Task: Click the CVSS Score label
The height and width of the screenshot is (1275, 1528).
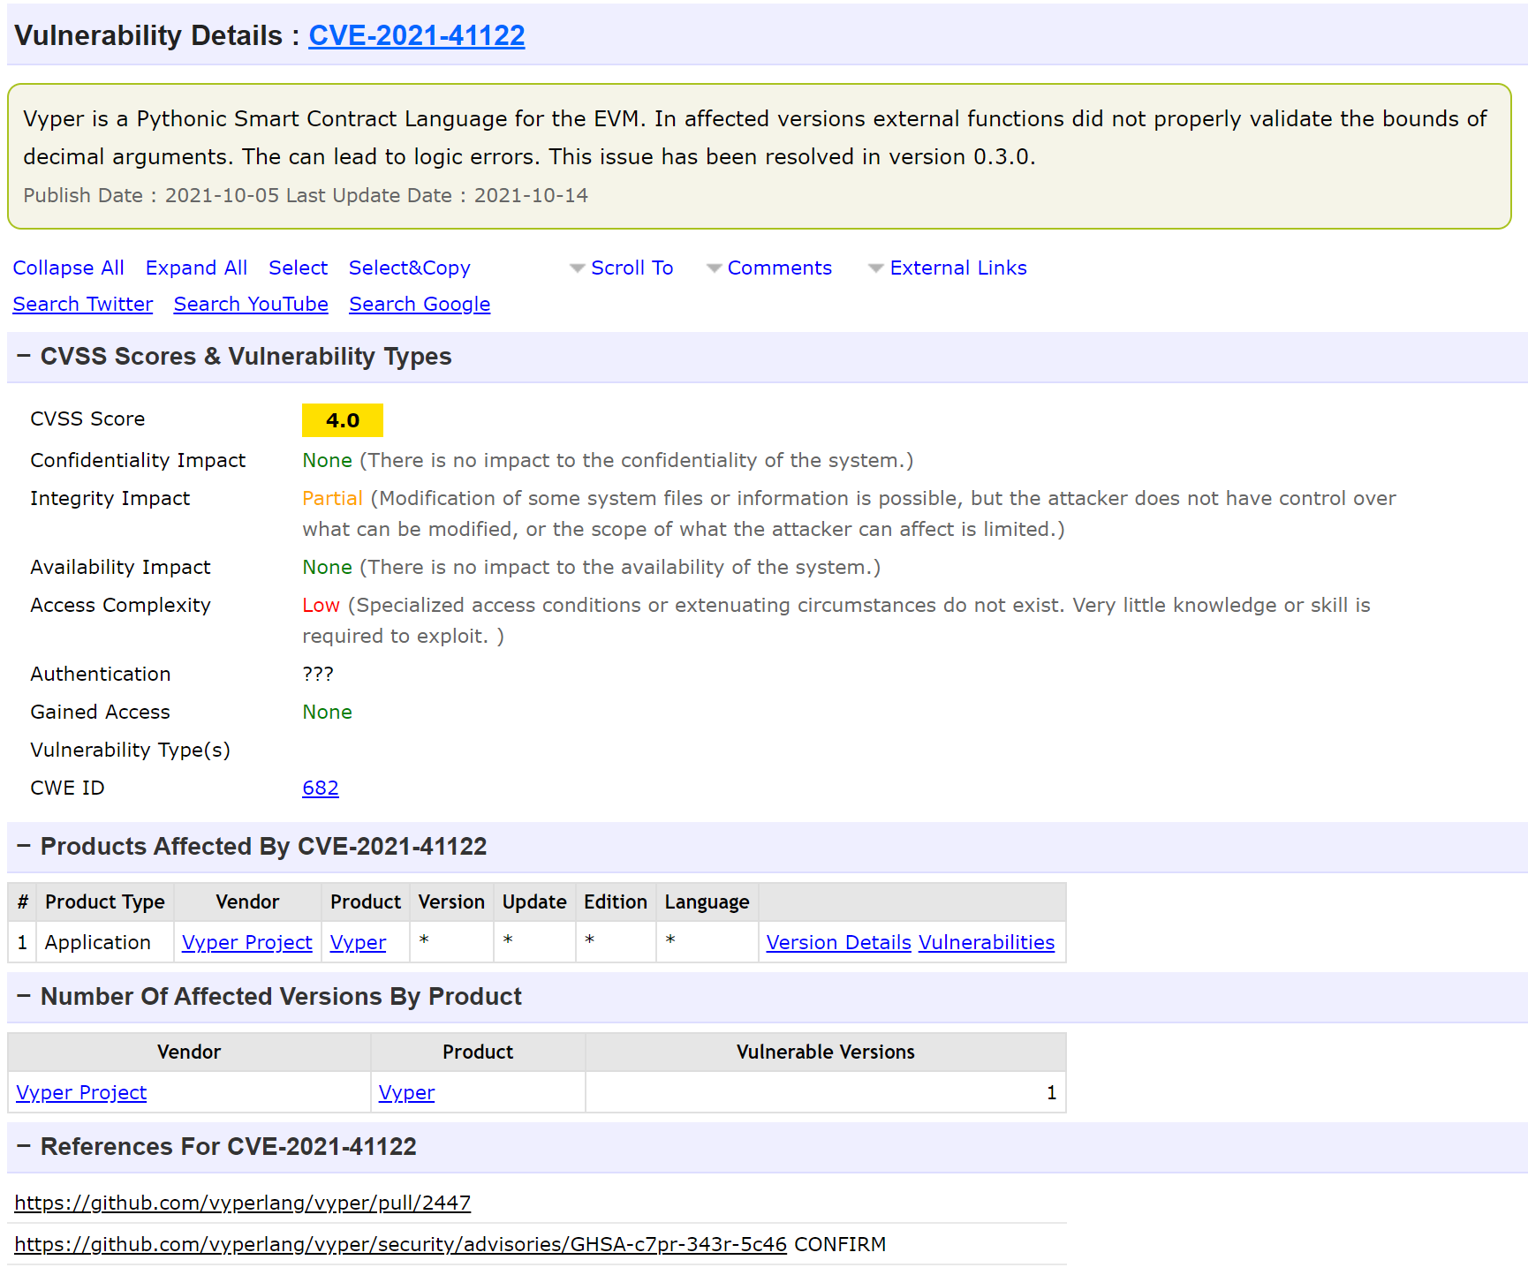Action: 87,419
